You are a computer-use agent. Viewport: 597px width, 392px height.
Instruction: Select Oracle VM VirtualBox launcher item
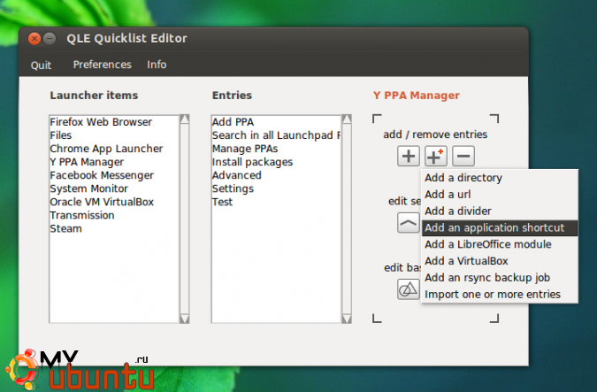[x=102, y=202]
